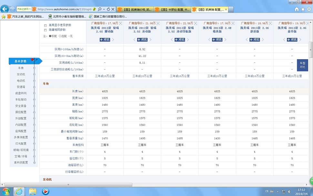Move 2.5S 凌动导航版 column right with arrow
The image size is (313, 196).
(x=188, y=39)
